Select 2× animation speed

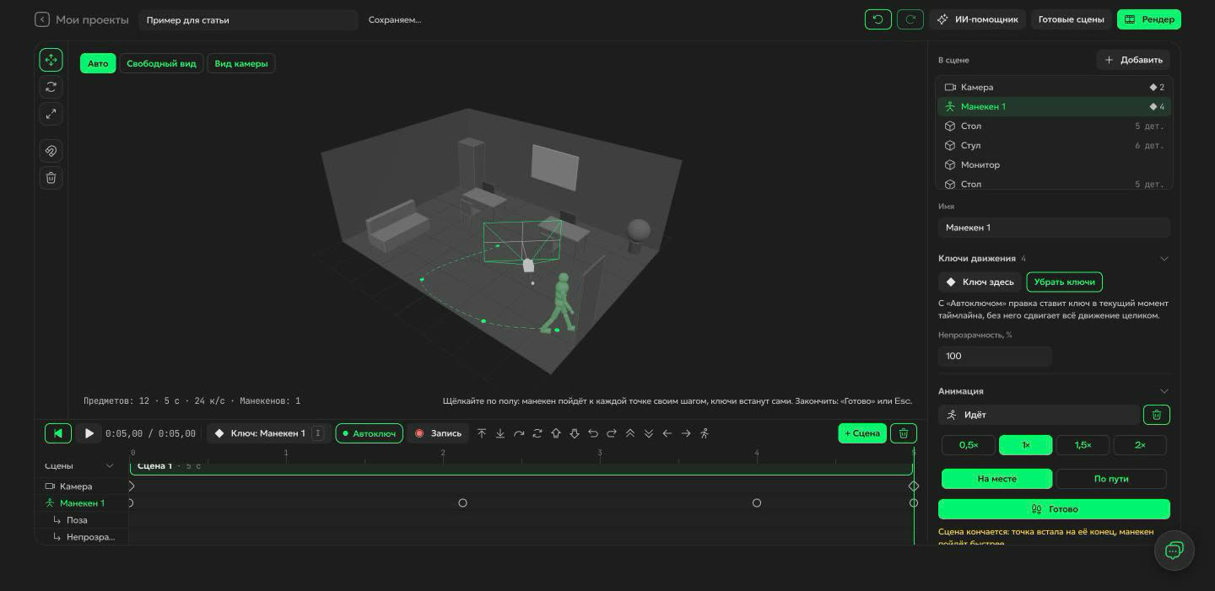pos(1140,445)
